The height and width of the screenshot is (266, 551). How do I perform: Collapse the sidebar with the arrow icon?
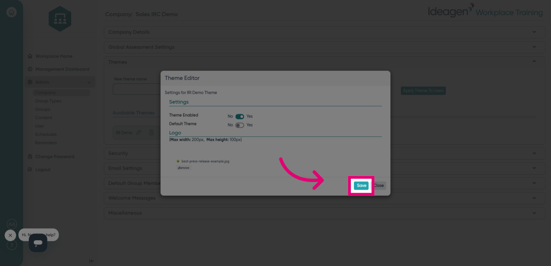pyautogui.click(x=91, y=261)
